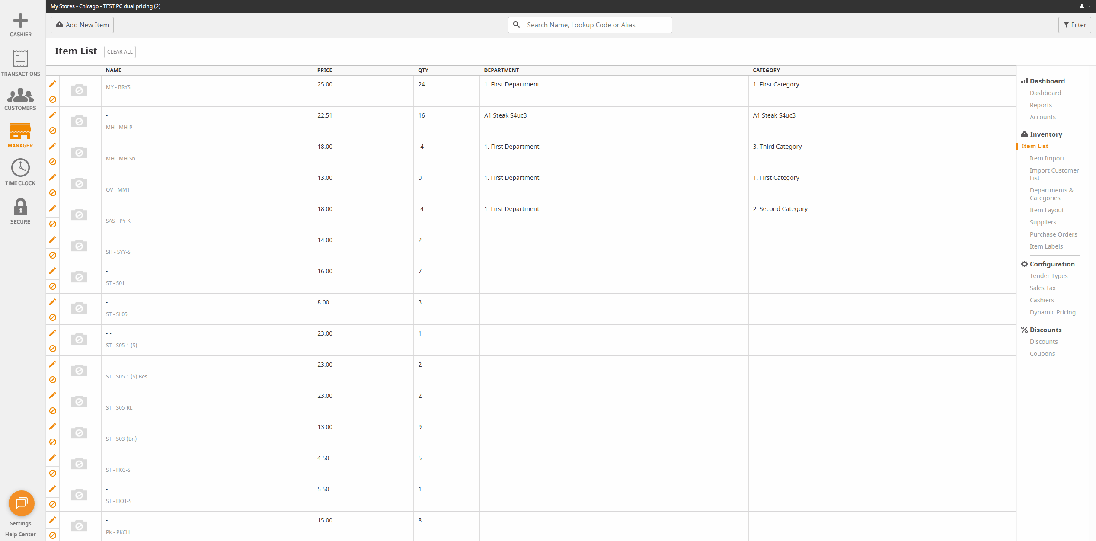Click the image thumbnail for OV - MM1
This screenshot has width=1096, height=541.
(79, 184)
